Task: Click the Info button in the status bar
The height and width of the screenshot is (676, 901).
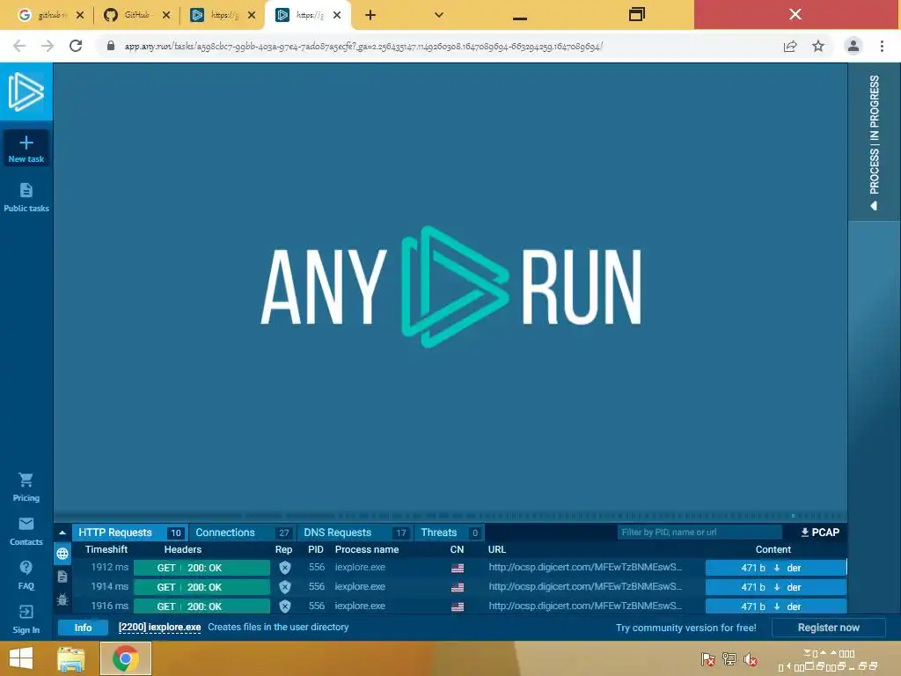Action: coord(83,628)
